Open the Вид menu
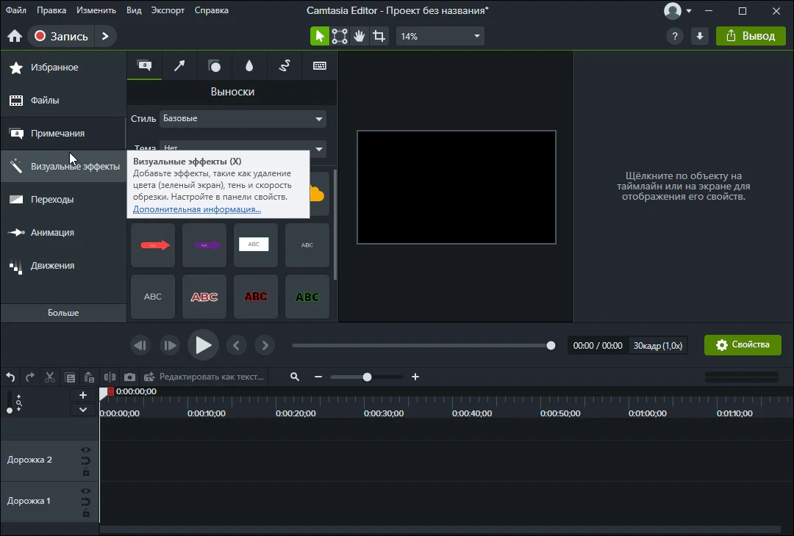 134,10
